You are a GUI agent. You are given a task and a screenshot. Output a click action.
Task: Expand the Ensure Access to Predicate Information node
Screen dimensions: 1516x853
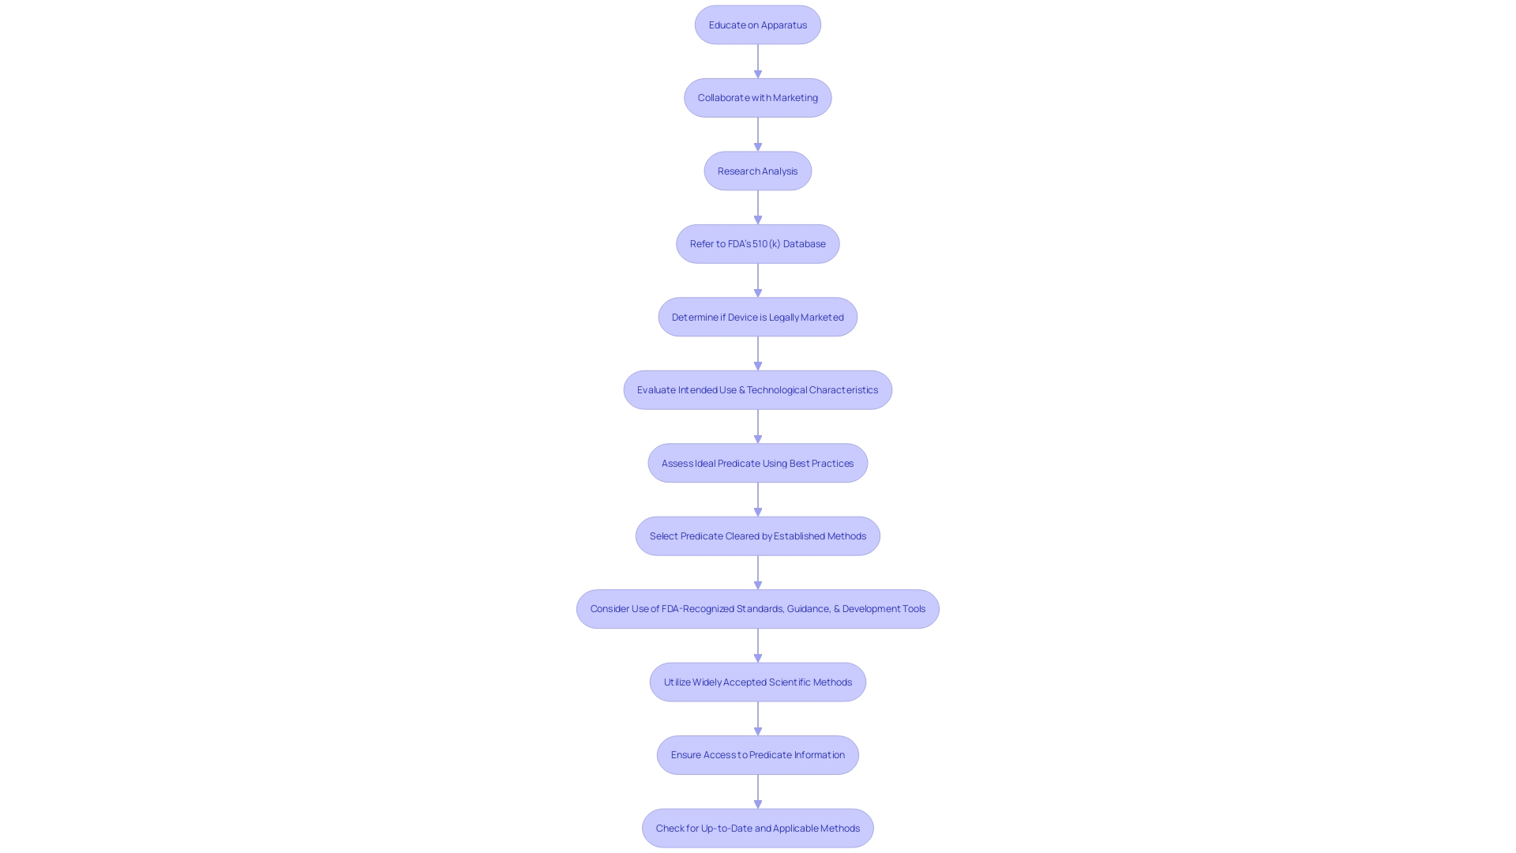(x=757, y=754)
